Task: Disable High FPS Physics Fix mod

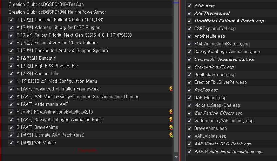Action: (x=11, y=66)
